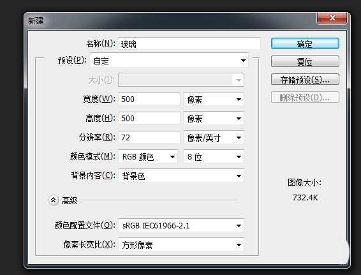Collapse the 高级 section arrow icon
The height and width of the screenshot is (275, 361).
[54, 200]
